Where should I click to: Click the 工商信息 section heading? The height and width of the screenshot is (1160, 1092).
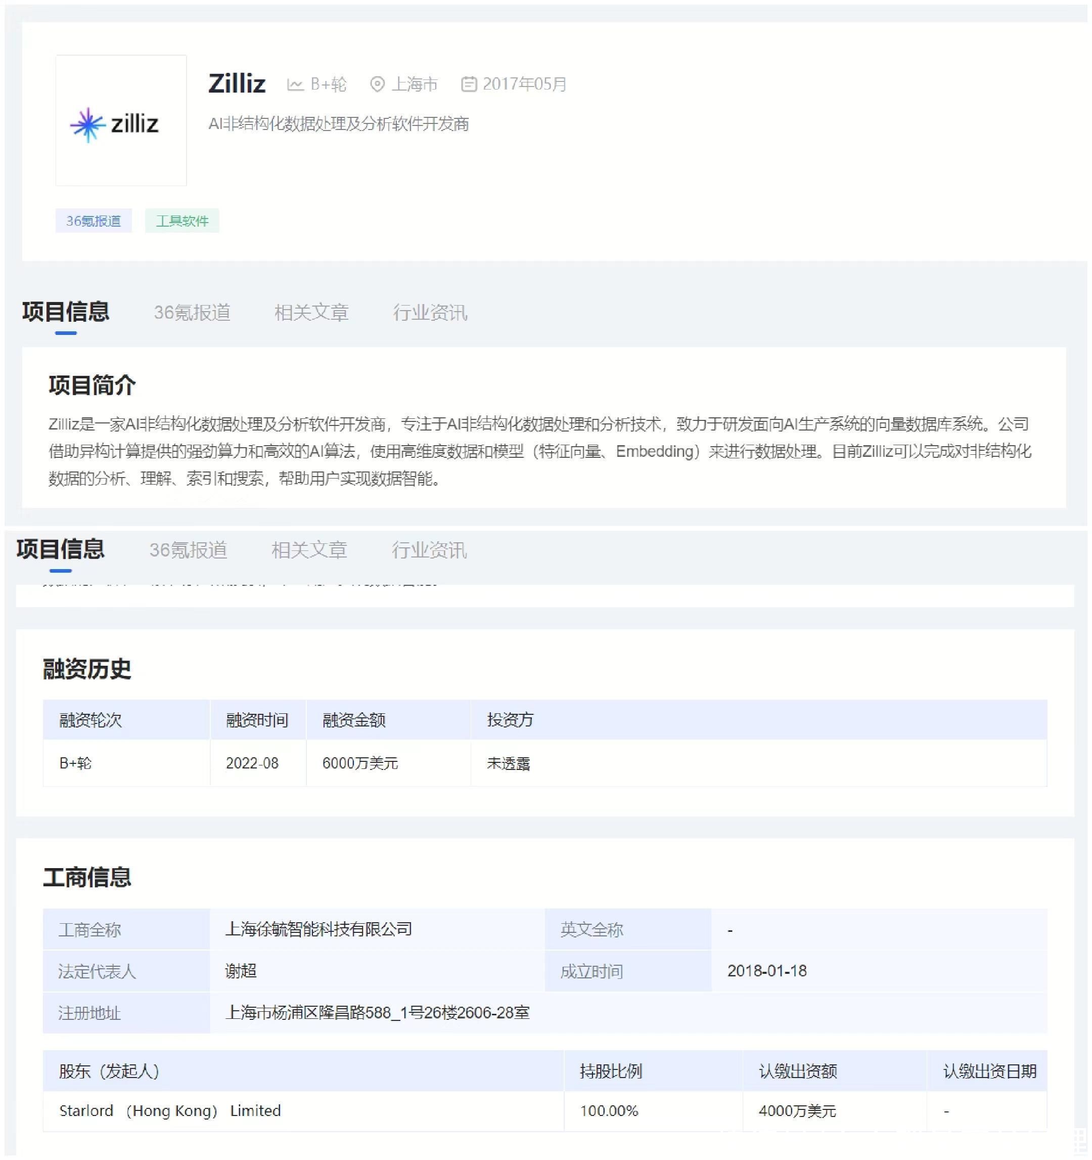(87, 877)
